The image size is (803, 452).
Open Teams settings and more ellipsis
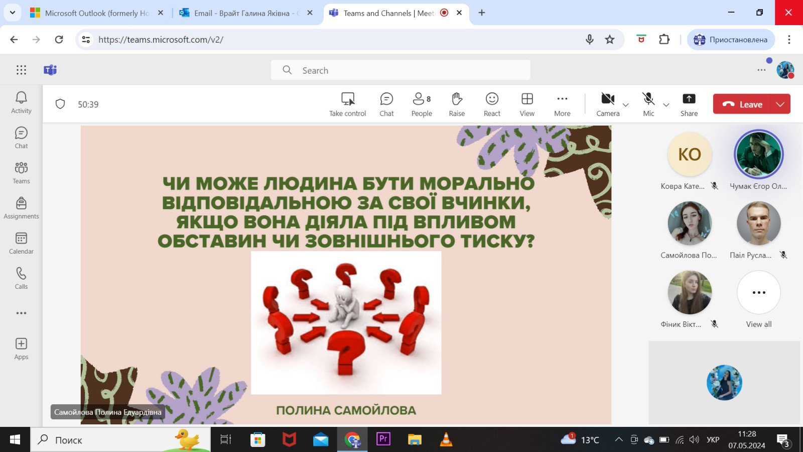pyautogui.click(x=762, y=70)
